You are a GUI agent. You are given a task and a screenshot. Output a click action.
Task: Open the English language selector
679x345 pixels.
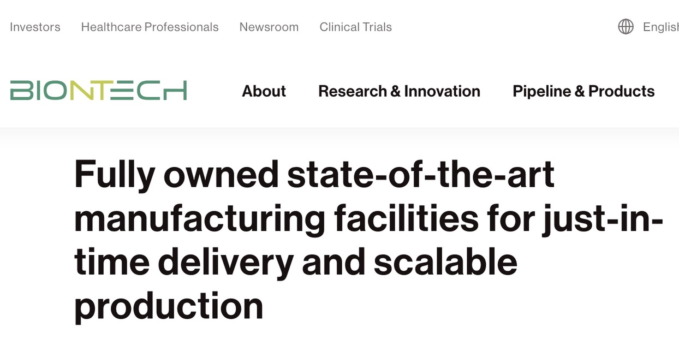click(660, 27)
